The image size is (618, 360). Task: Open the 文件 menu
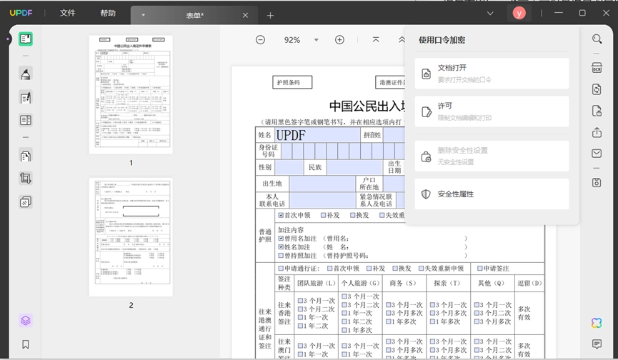(67, 13)
